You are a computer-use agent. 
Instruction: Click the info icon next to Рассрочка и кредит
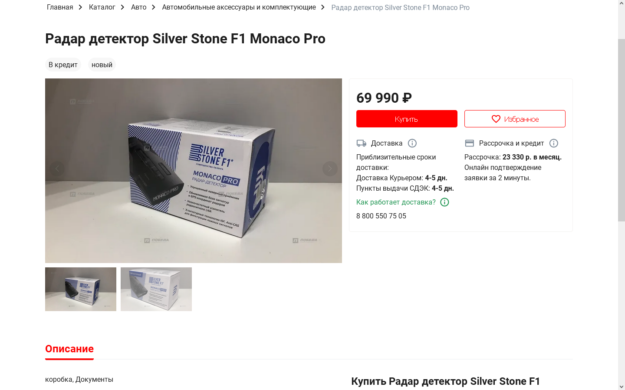pos(554,143)
